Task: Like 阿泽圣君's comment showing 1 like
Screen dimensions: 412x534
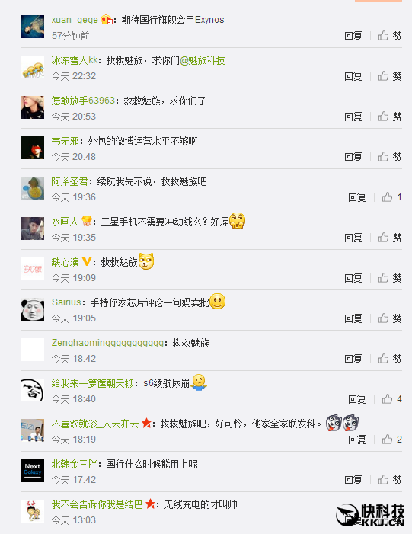Action: pyautogui.click(x=391, y=197)
